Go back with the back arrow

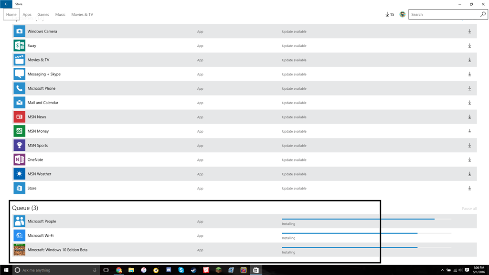pyautogui.click(x=6, y=4)
